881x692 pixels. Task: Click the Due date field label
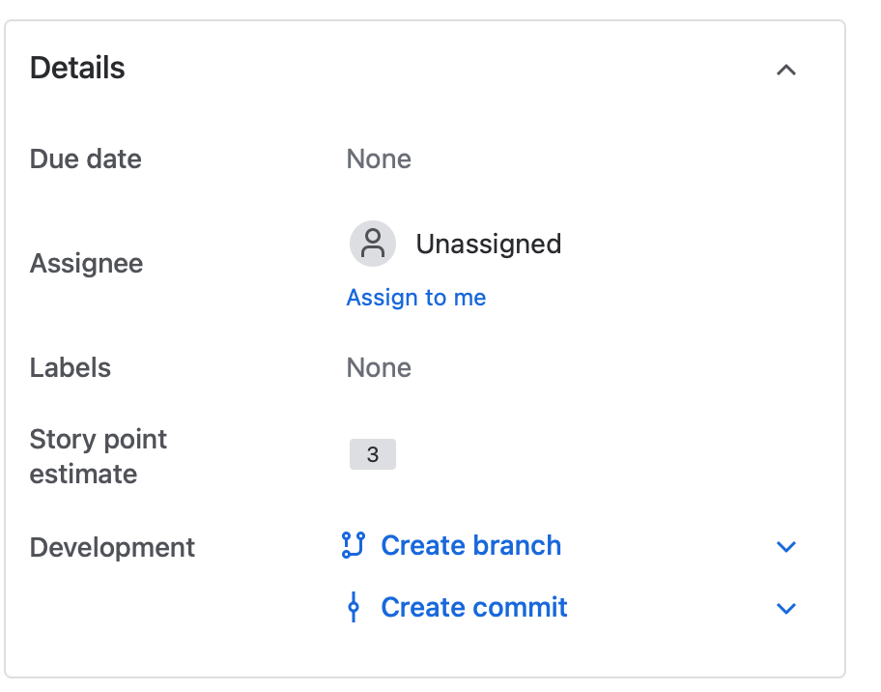[x=86, y=159]
